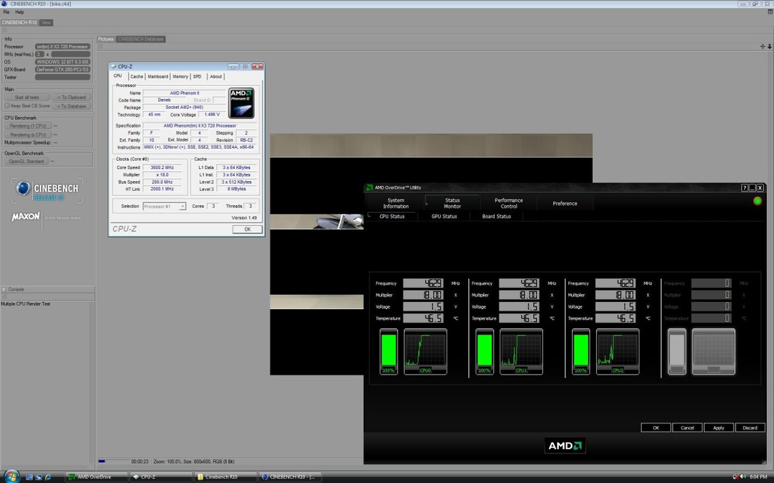Open Processor #1 selection dropdown in CPU-Z
The width and height of the screenshot is (774, 483).
[164, 207]
